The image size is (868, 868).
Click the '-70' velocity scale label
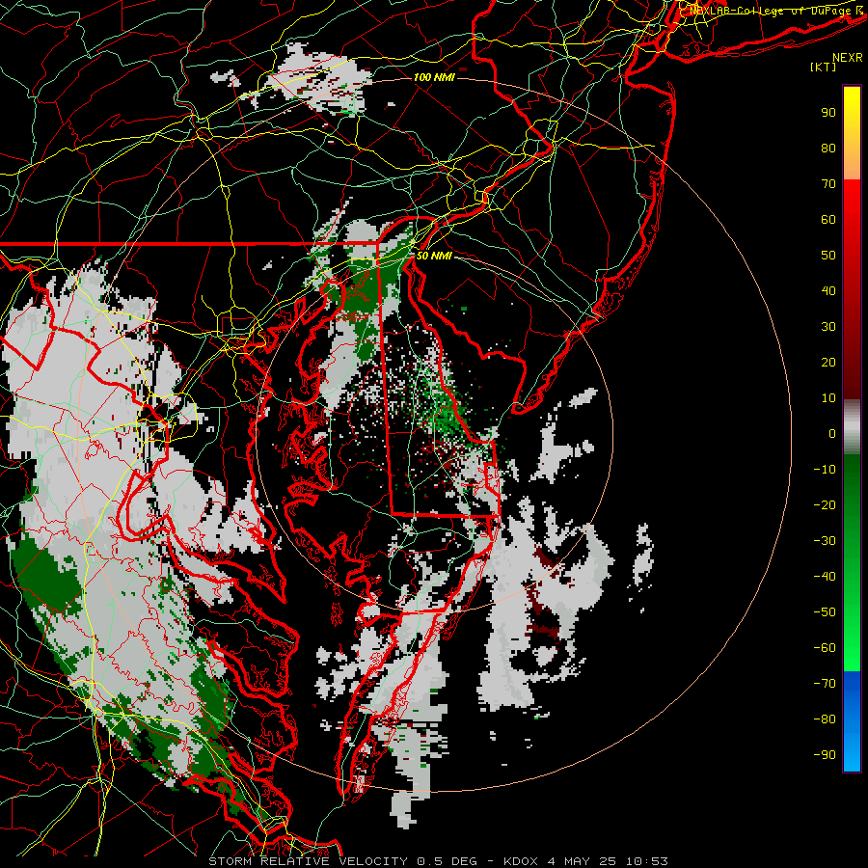point(825,684)
